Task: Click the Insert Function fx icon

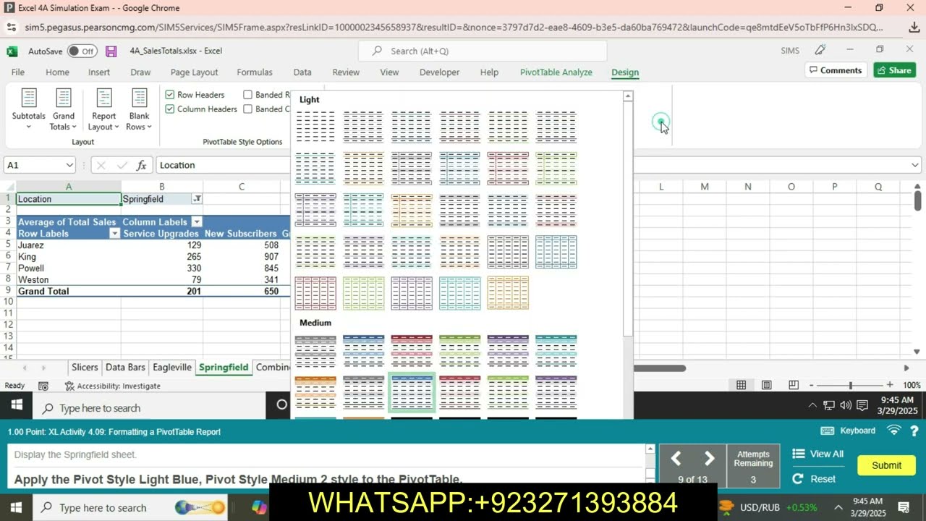Action: point(142,165)
